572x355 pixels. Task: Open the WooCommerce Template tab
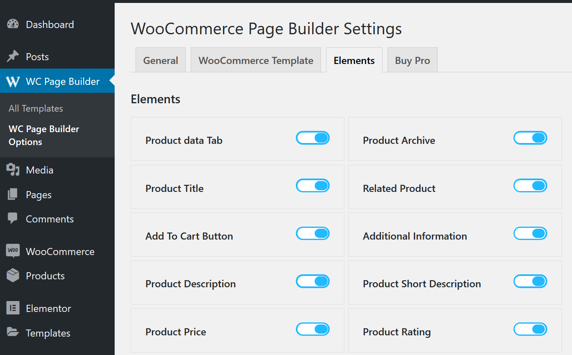[256, 60]
